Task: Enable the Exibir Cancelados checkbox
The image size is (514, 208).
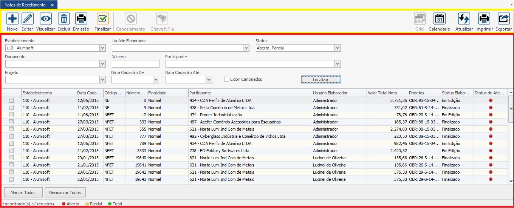Action: pos(227,79)
